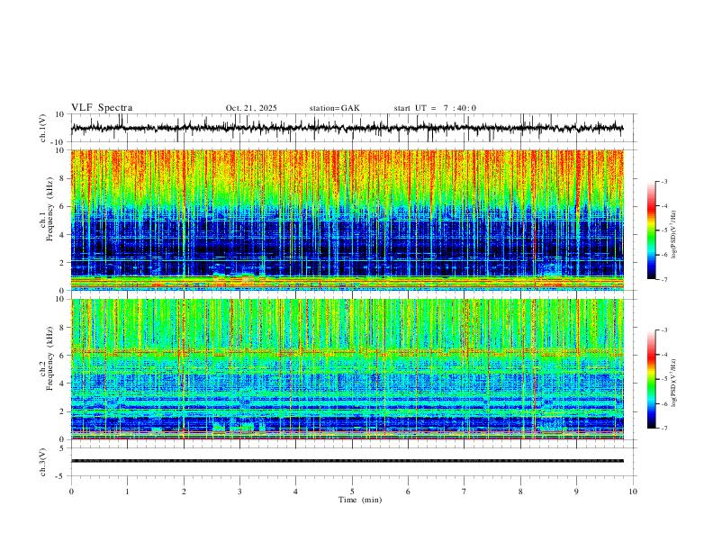Click the ch.1(V) waveform trace
Image resolution: width=713 pixels, height=551 pixels.
pyautogui.click(x=347, y=128)
